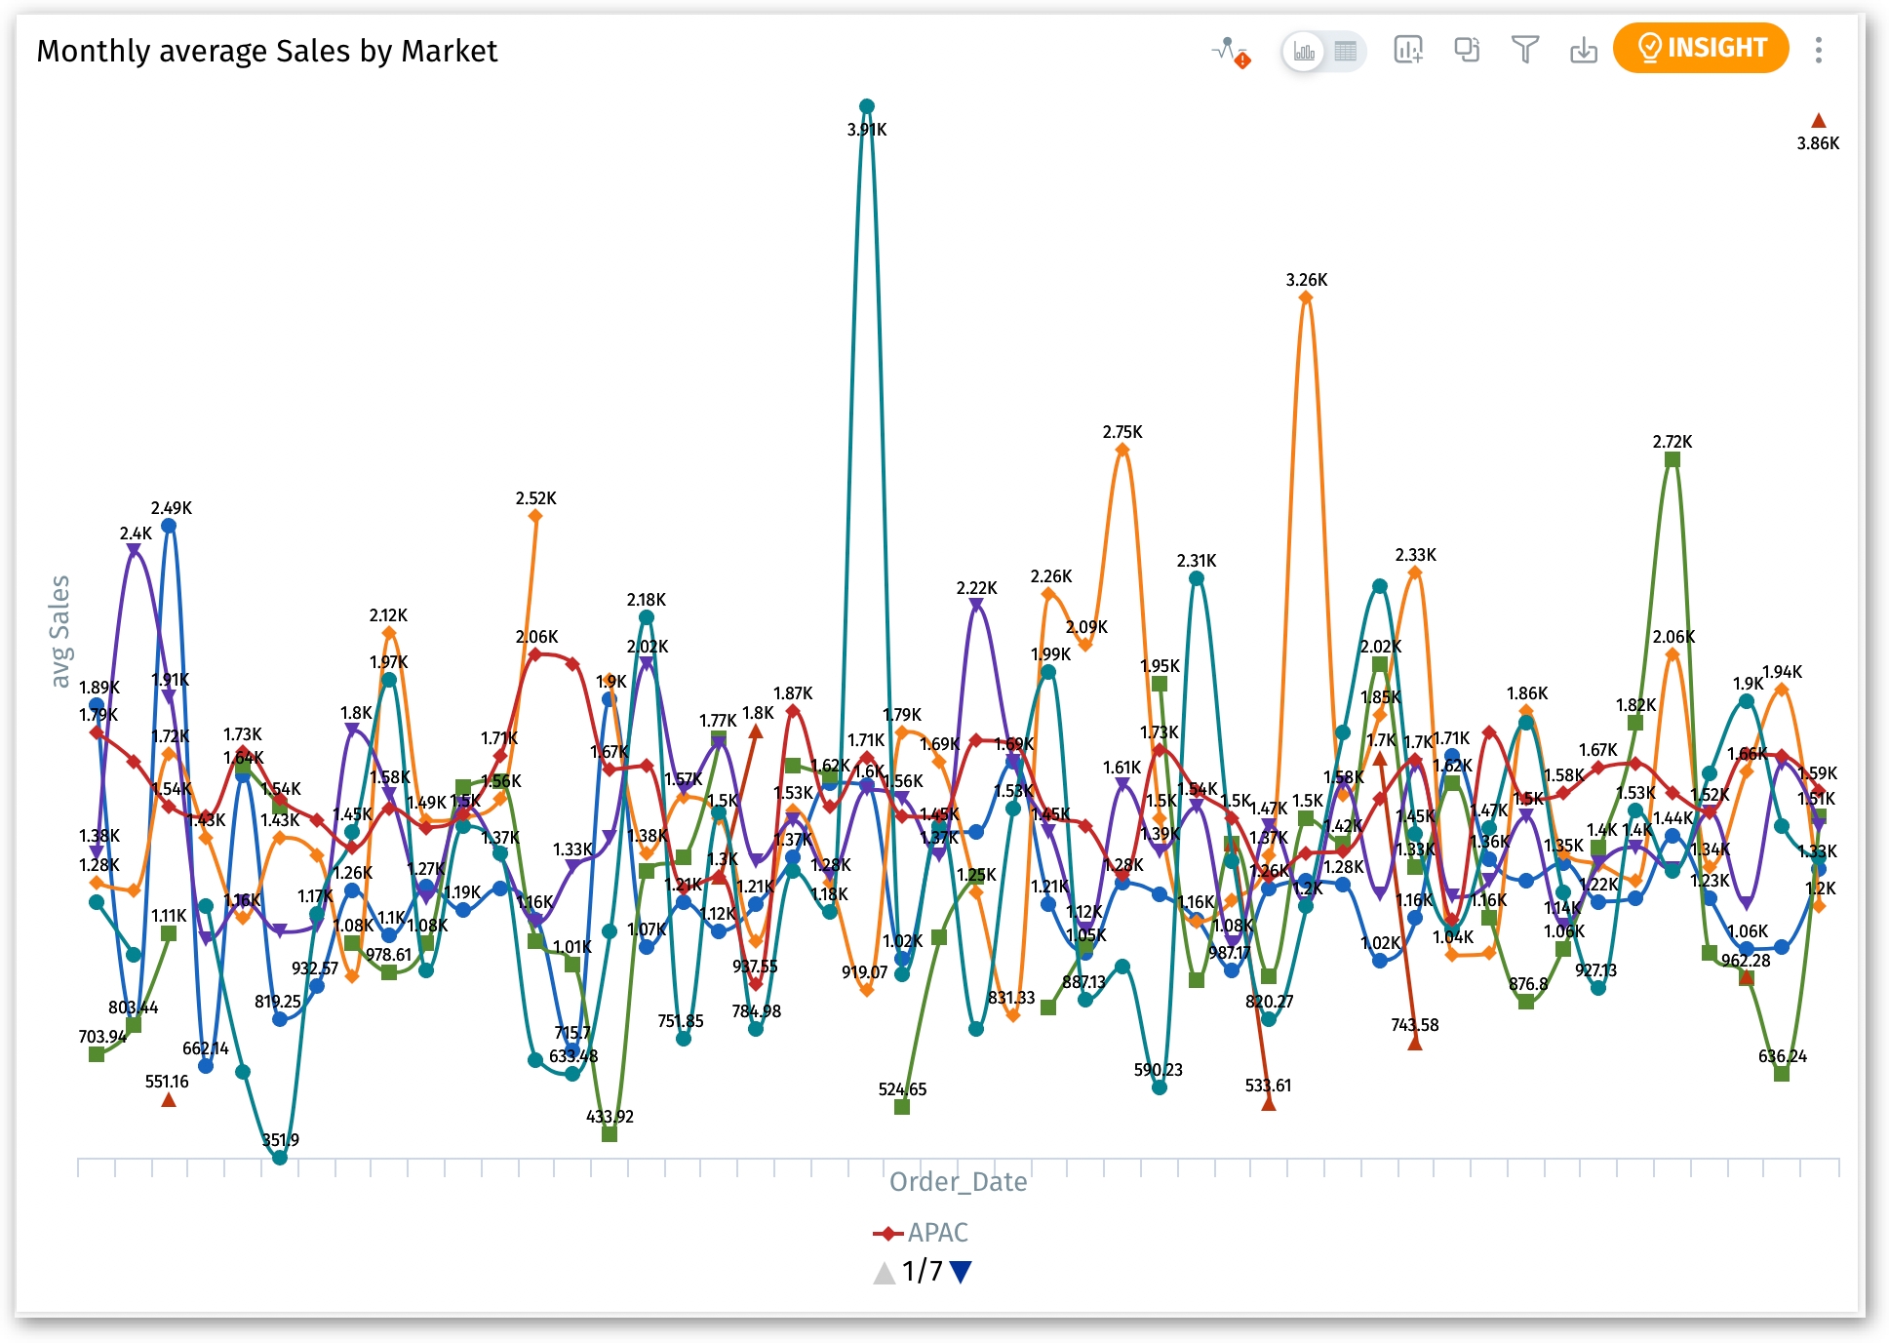Click the download export icon
1889x1343 pixels.
pos(1584,50)
